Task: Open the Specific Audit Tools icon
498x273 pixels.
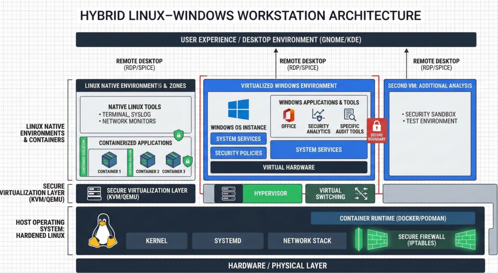Action: [x=350, y=115]
